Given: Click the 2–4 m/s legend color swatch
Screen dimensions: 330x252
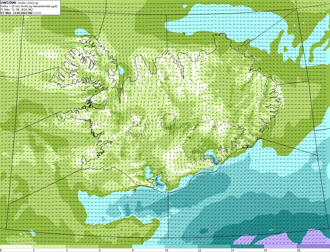Looking at the screenshot, I should (49, 246).
